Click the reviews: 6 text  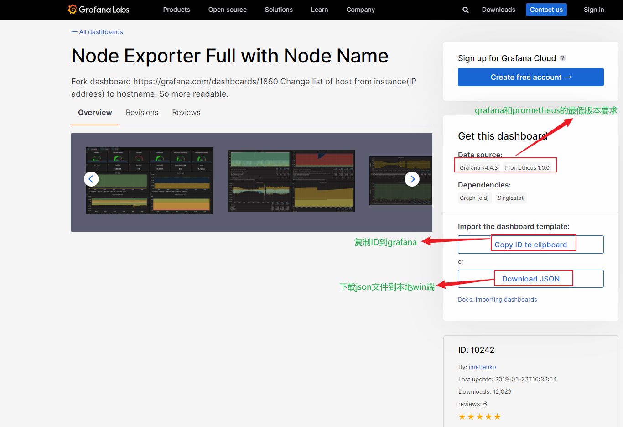click(x=472, y=404)
